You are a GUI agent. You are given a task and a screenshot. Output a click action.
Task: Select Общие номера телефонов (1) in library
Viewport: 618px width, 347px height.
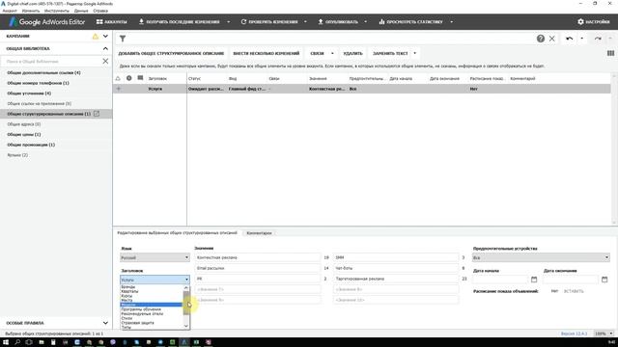(39, 83)
